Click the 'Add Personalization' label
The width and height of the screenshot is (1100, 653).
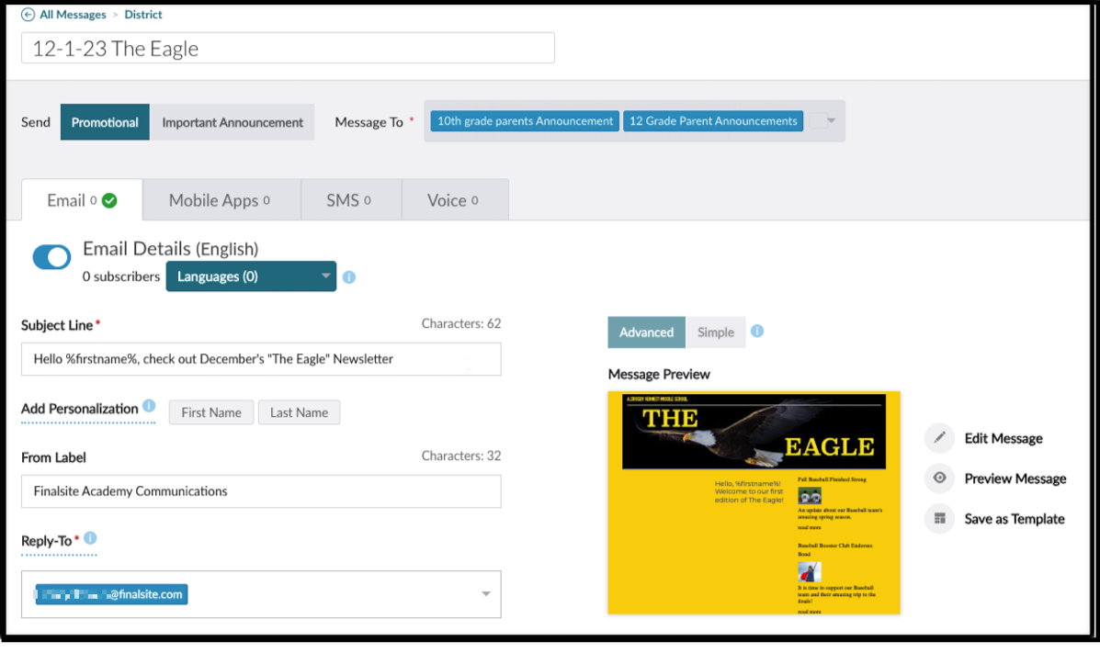click(79, 409)
